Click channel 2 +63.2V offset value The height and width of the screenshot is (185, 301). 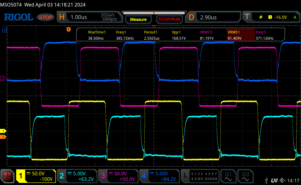86,179
